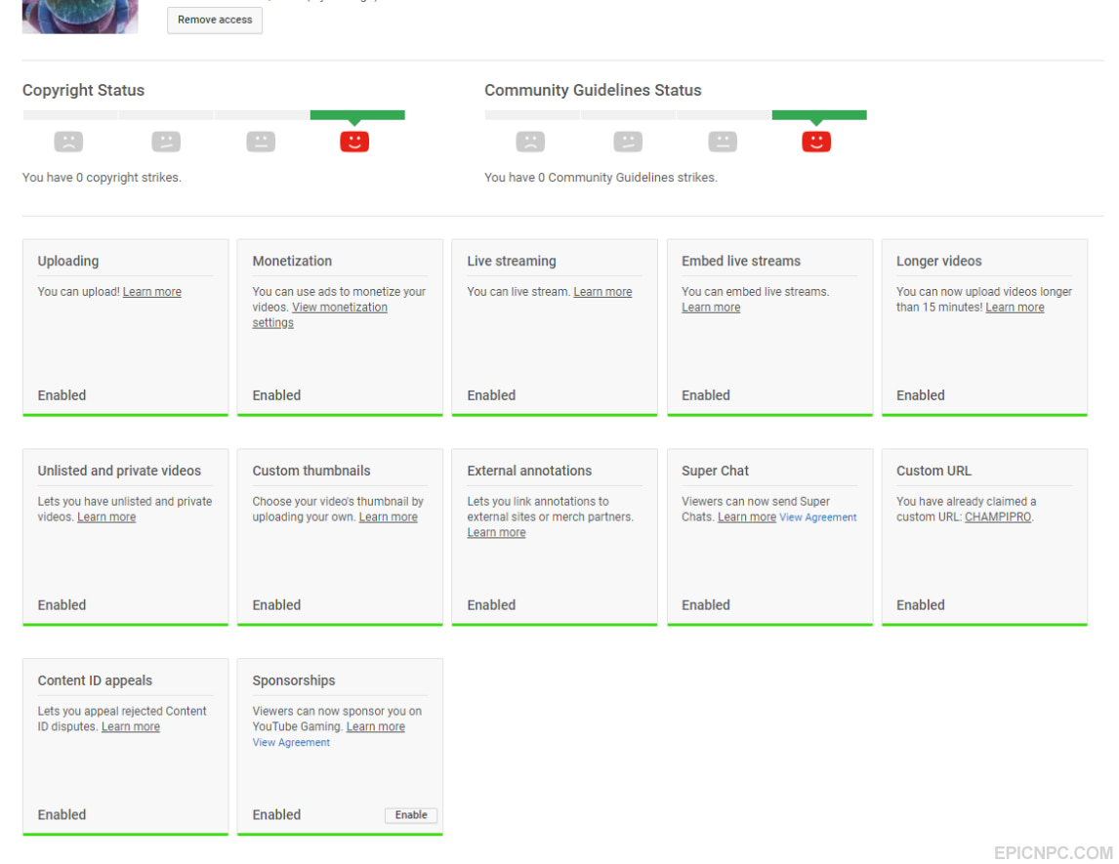The width and height of the screenshot is (1119, 864).
Task: Click the red happy face under Community Guidelines Status
Action: click(x=815, y=142)
